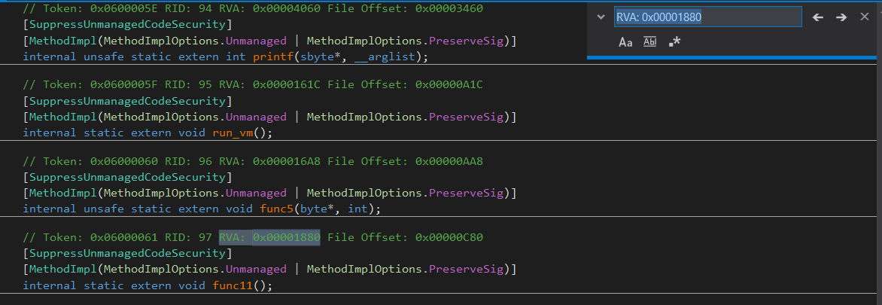This screenshot has height=305, width=882.
Task: Toggle Match Case option in find bar
Action: 625,42
